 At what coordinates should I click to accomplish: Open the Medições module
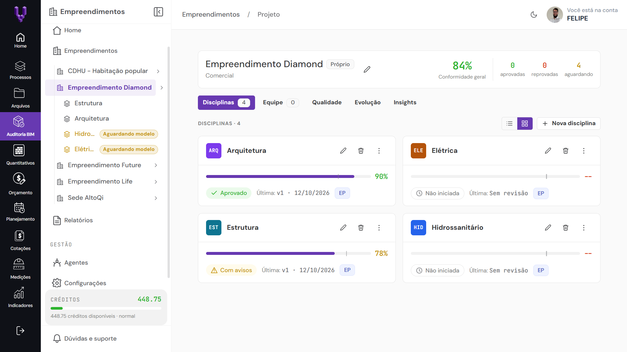pos(20,269)
